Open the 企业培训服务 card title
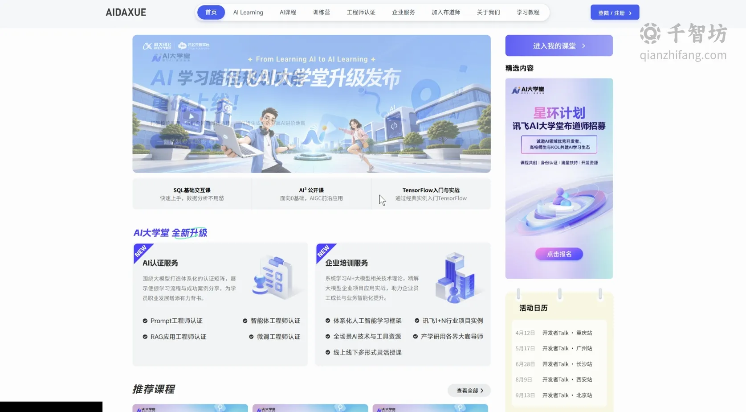 [x=347, y=263]
